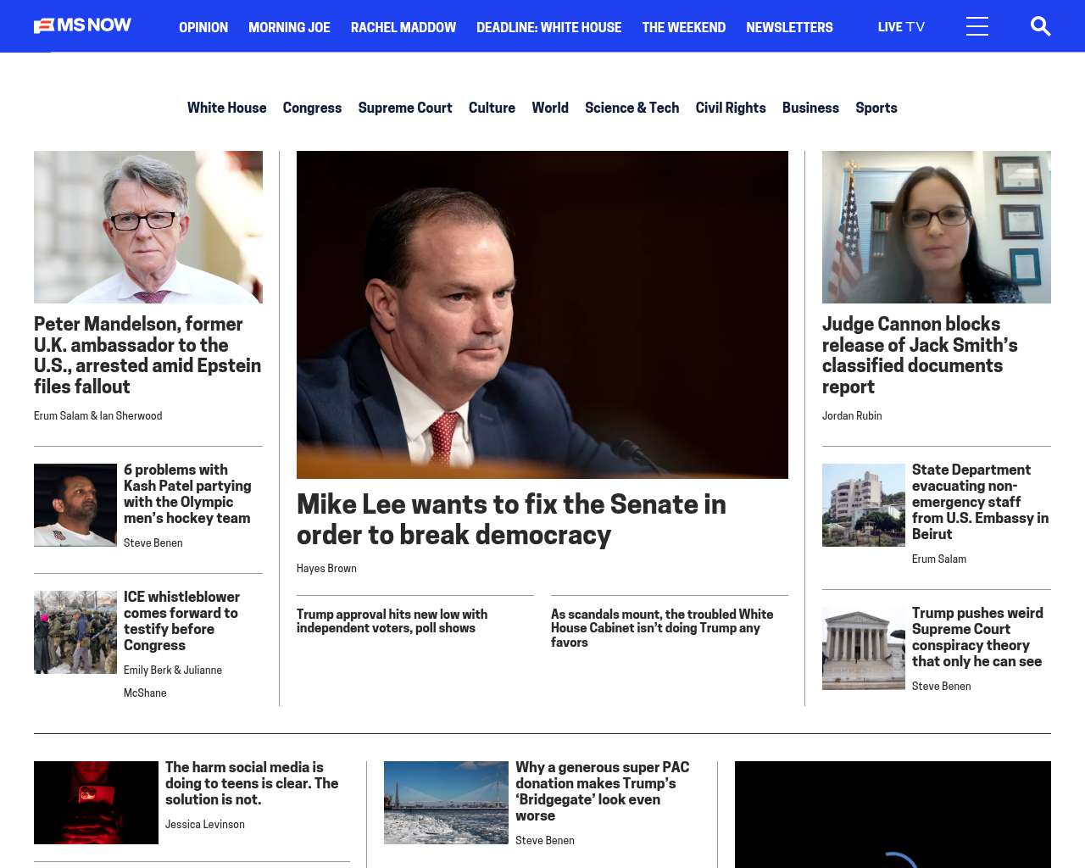Select the Science & Tech topic
This screenshot has width=1085, height=868.
(x=632, y=108)
